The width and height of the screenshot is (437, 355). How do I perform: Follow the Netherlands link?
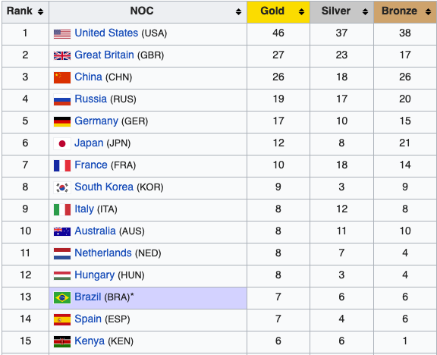(103, 253)
